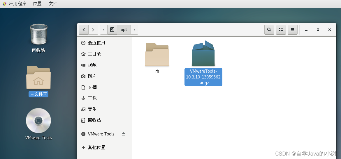Select the VMwareTools tar.gz package icon

[203, 53]
